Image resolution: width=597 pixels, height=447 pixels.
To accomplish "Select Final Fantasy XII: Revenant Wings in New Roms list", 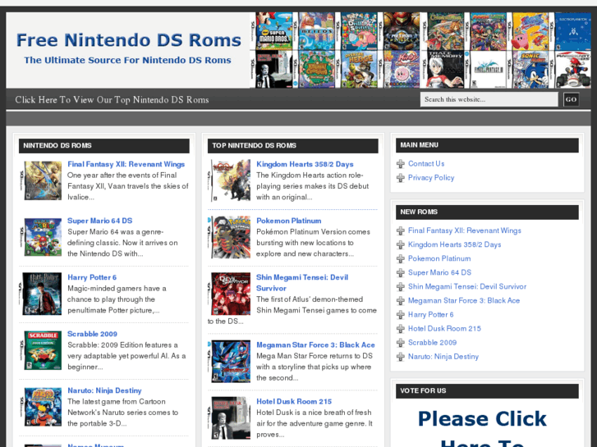I will 465,230.
